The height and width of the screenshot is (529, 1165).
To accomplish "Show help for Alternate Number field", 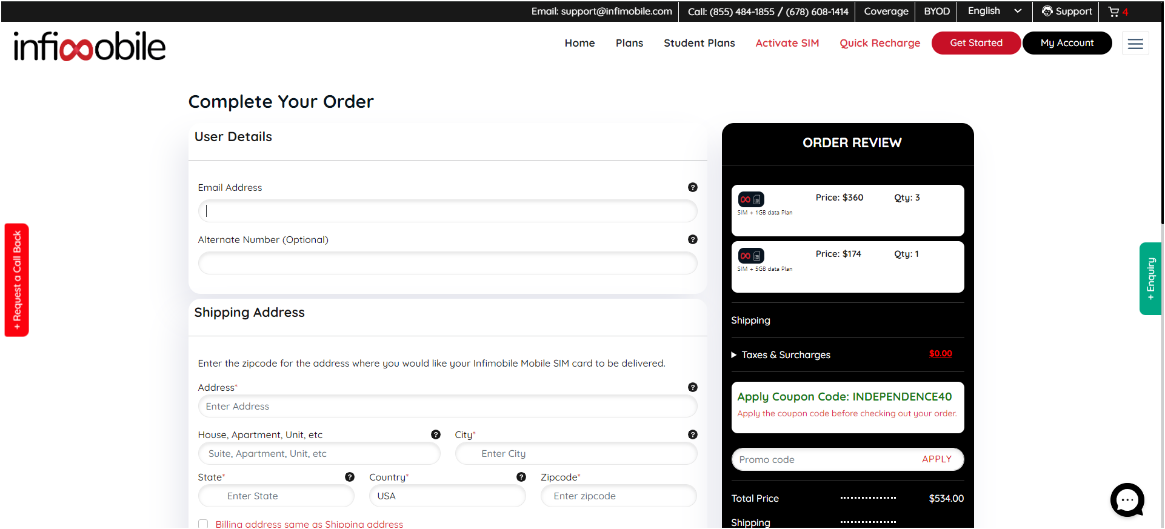I will [x=693, y=239].
